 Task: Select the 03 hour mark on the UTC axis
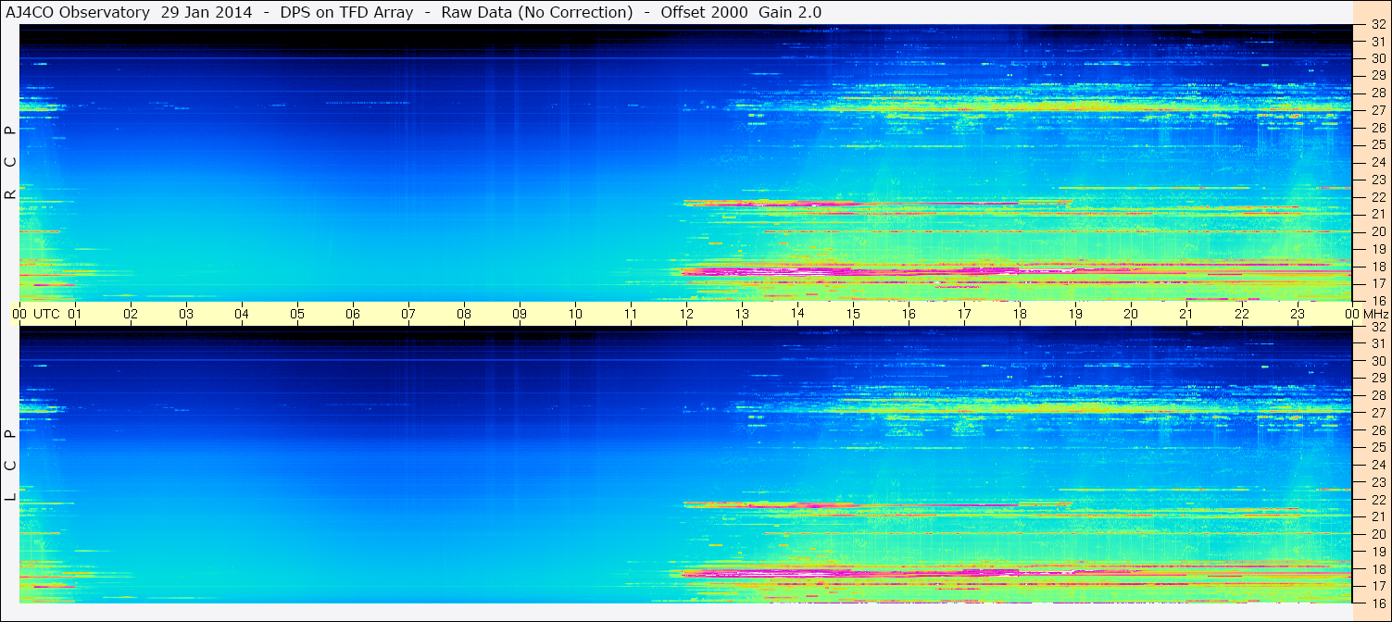coord(186,314)
